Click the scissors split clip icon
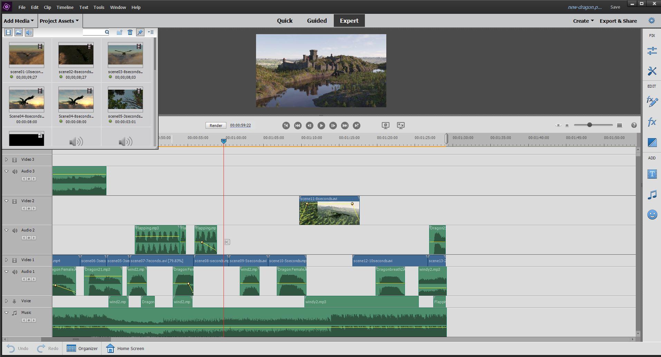The image size is (661, 357). pyautogui.click(x=227, y=242)
